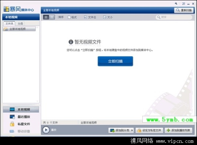The width and height of the screenshot is (197, 145).
Task: Click the green plus icon on playlist button
Action: (x=168, y=130)
